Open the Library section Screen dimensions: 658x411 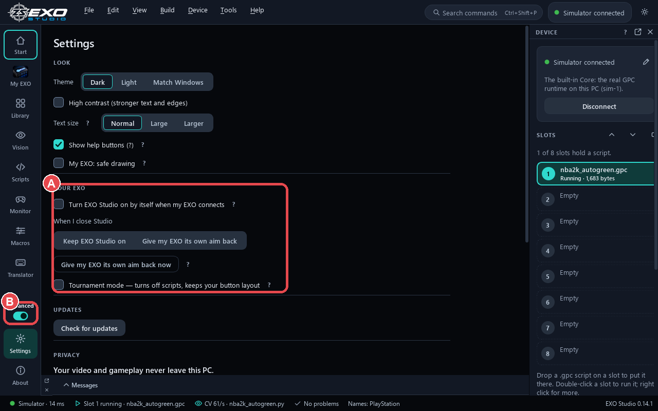(x=21, y=108)
